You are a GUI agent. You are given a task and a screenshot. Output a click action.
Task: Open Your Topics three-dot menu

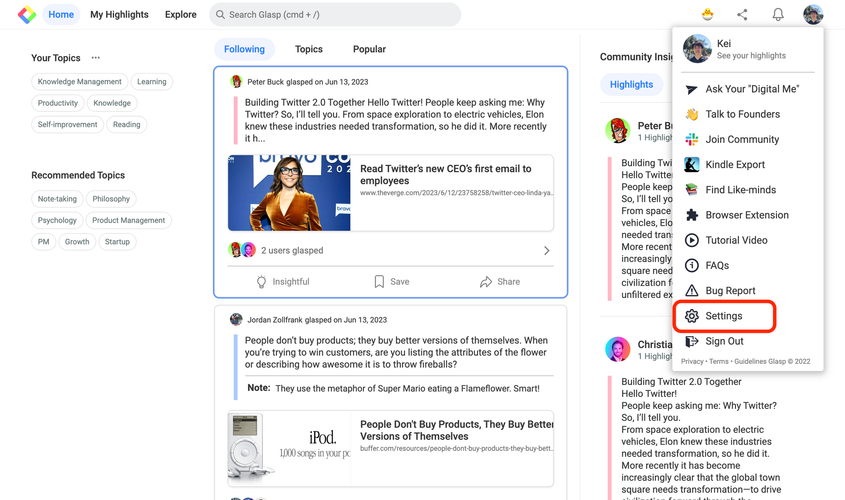tap(95, 57)
